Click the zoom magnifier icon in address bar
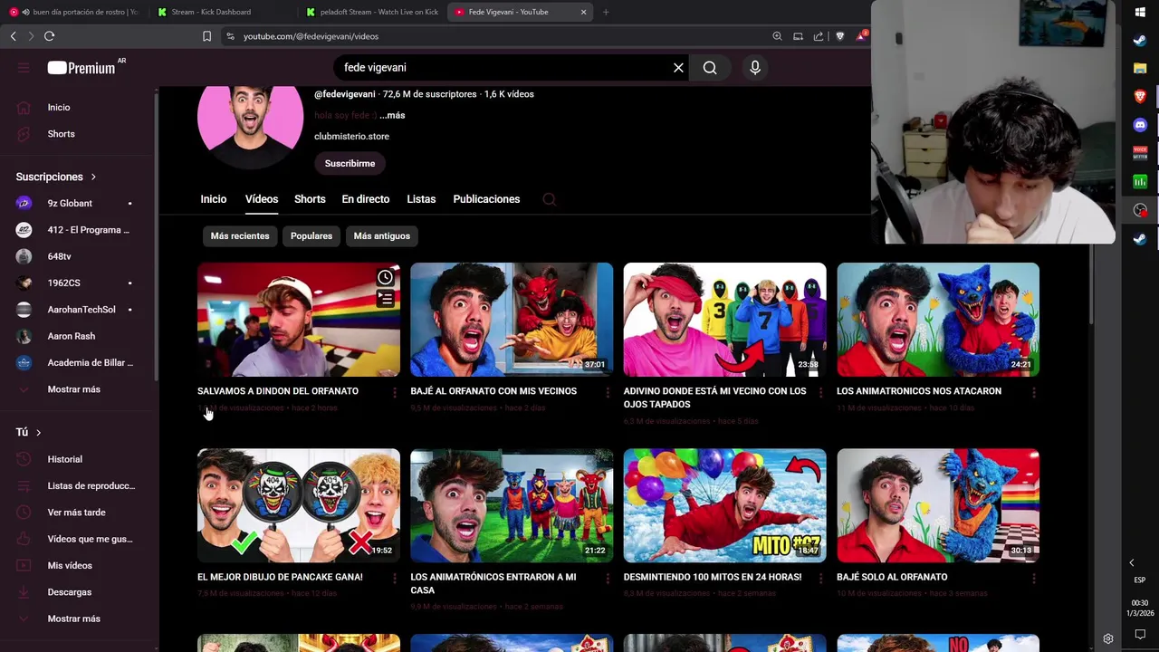 [777, 36]
